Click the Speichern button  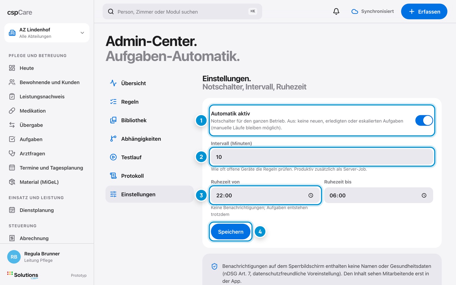point(231,232)
